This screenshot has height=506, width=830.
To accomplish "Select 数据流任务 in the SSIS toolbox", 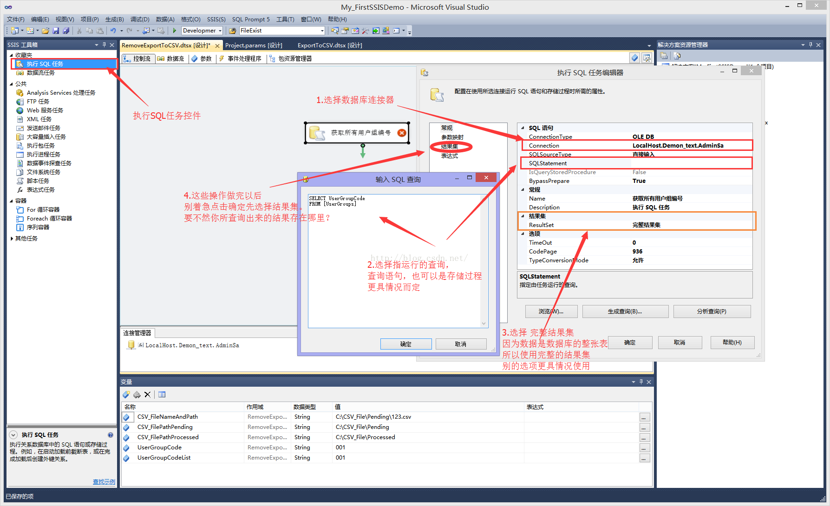I will (40, 73).
